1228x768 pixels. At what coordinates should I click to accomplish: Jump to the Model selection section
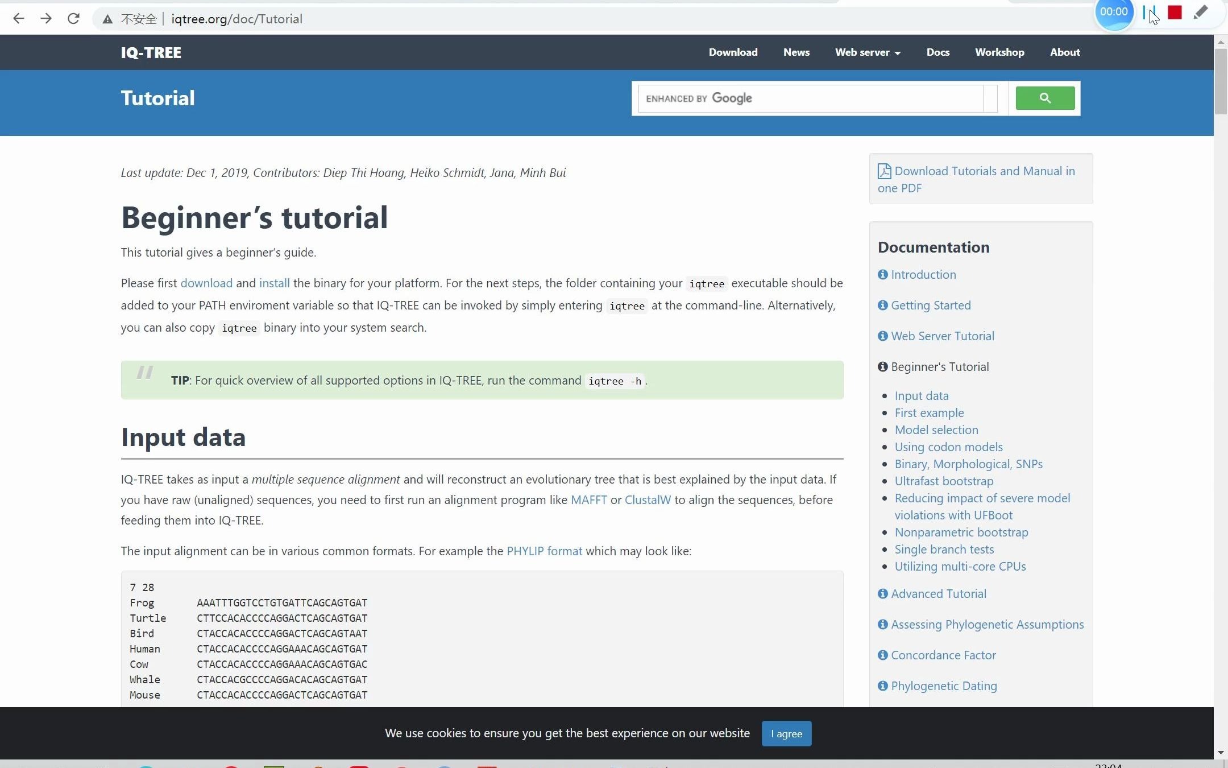[x=936, y=430]
